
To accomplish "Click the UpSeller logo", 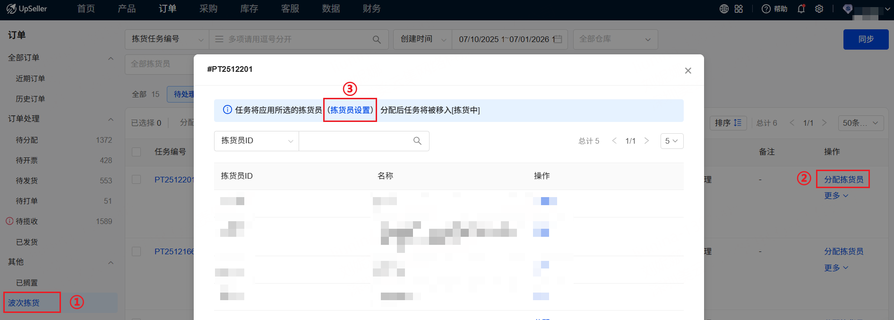I will tap(27, 9).
